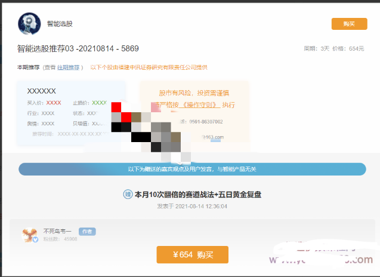Click the blue gifted-content notice banner
This screenshot has height=277, width=380.
(191, 169)
